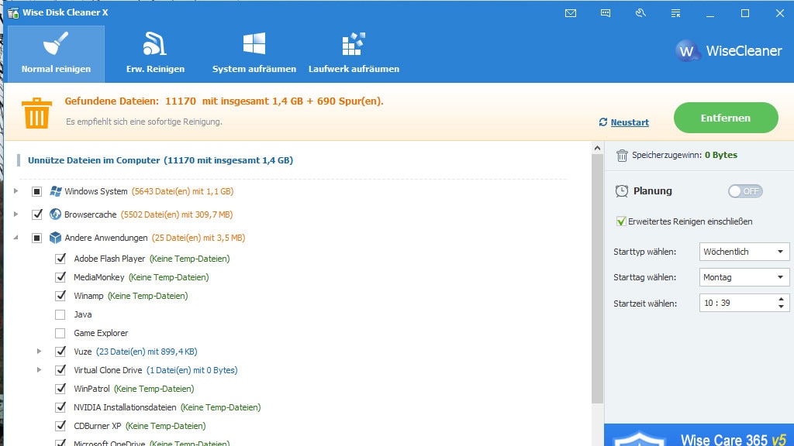Image resolution: width=794 pixels, height=446 pixels.
Task: Select the Java entry text
Action: 82,314
